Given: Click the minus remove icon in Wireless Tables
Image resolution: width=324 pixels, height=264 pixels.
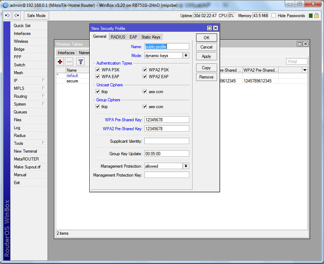Looking at the screenshot, I should [69, 62].
